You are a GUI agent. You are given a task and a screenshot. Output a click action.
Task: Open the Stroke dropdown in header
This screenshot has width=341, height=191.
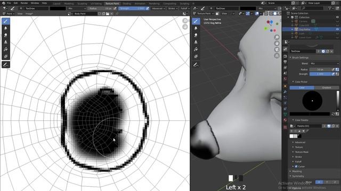pyautogui.click(x=172, y=8)
